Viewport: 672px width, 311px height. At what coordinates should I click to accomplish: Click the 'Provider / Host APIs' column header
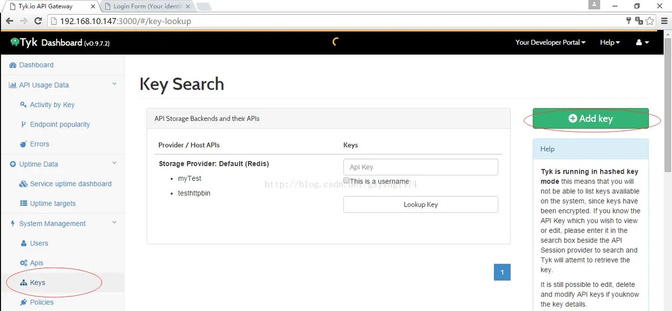pyautogui.click(x=189, y=145)
